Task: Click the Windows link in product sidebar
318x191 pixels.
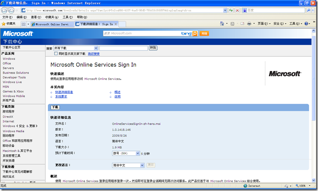Action: pyautogui.click(x=9, y=59)
